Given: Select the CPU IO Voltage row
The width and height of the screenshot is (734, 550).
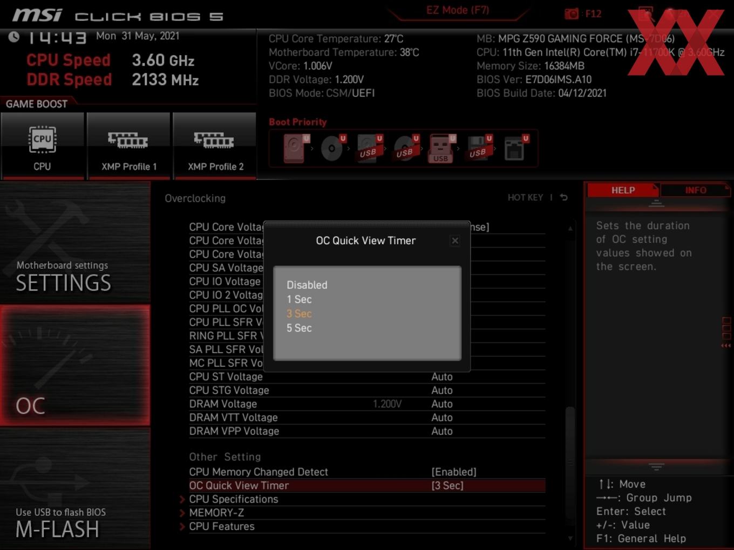Looking at the screenshot, I should click(x=225, y=281).
